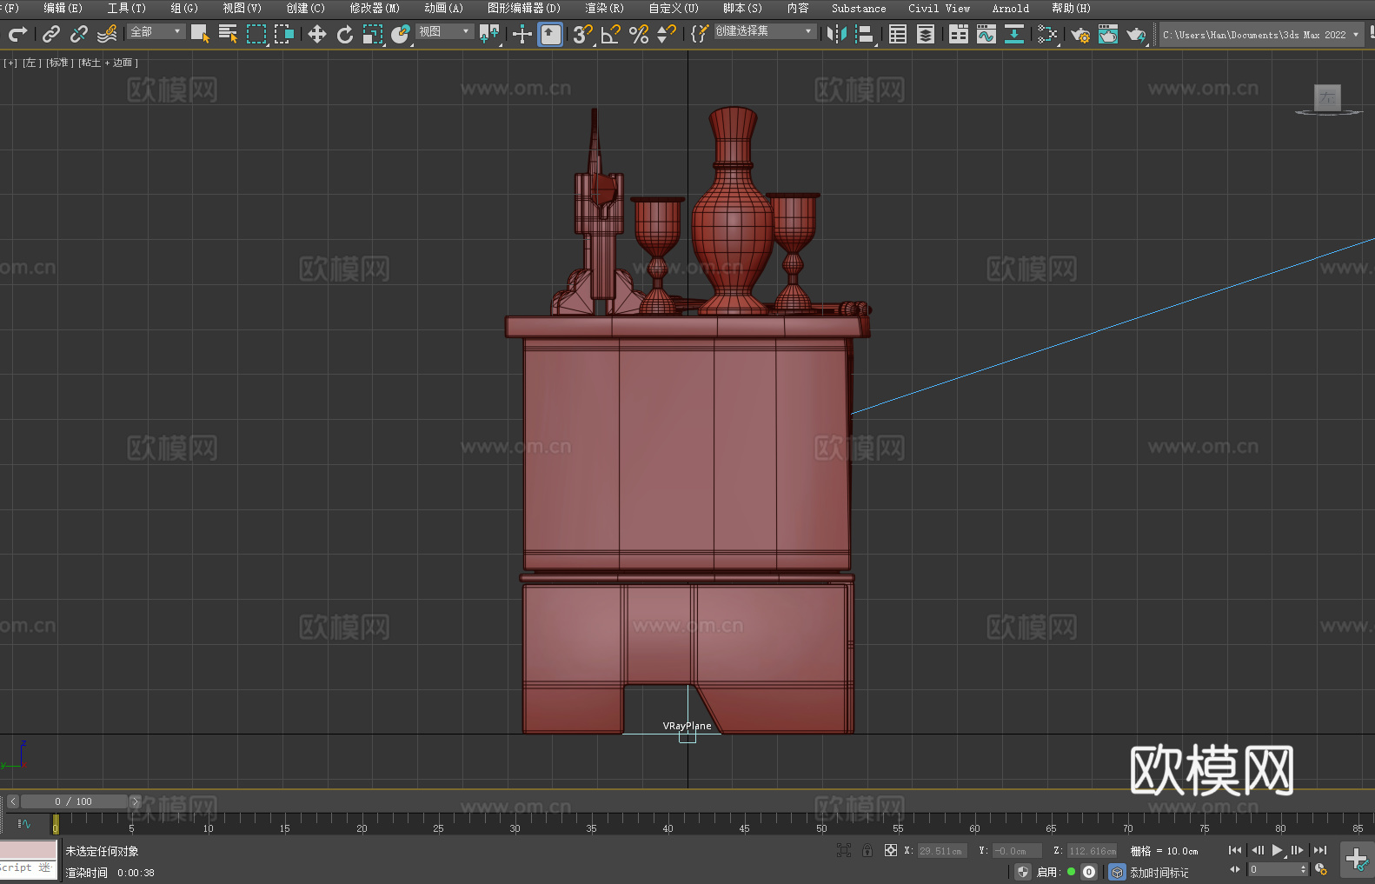Activate the Select Object tool
The height and width of the screenshot is (884, 1375).
tap(200, 34)
